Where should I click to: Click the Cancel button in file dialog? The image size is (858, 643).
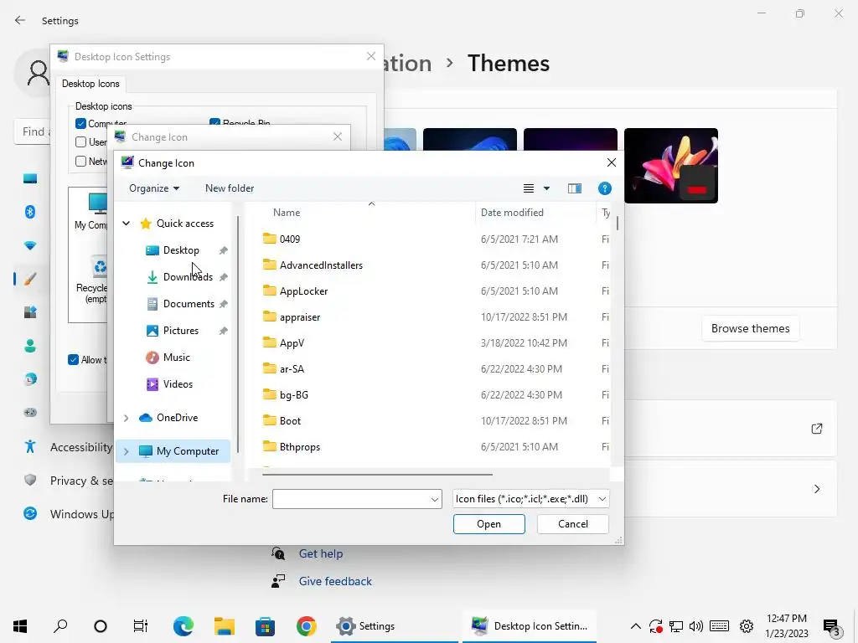(x=573, y=524)
